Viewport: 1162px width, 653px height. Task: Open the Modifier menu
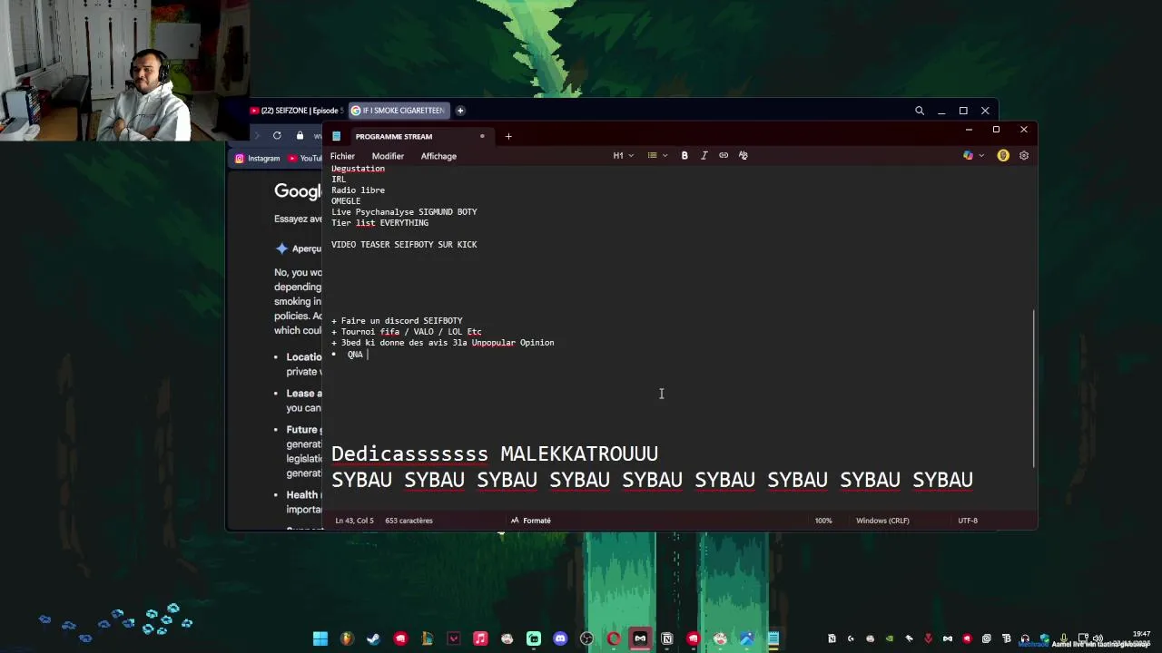pos(388,156)
